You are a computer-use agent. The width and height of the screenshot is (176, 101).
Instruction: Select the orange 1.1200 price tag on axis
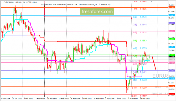[172, 86]
